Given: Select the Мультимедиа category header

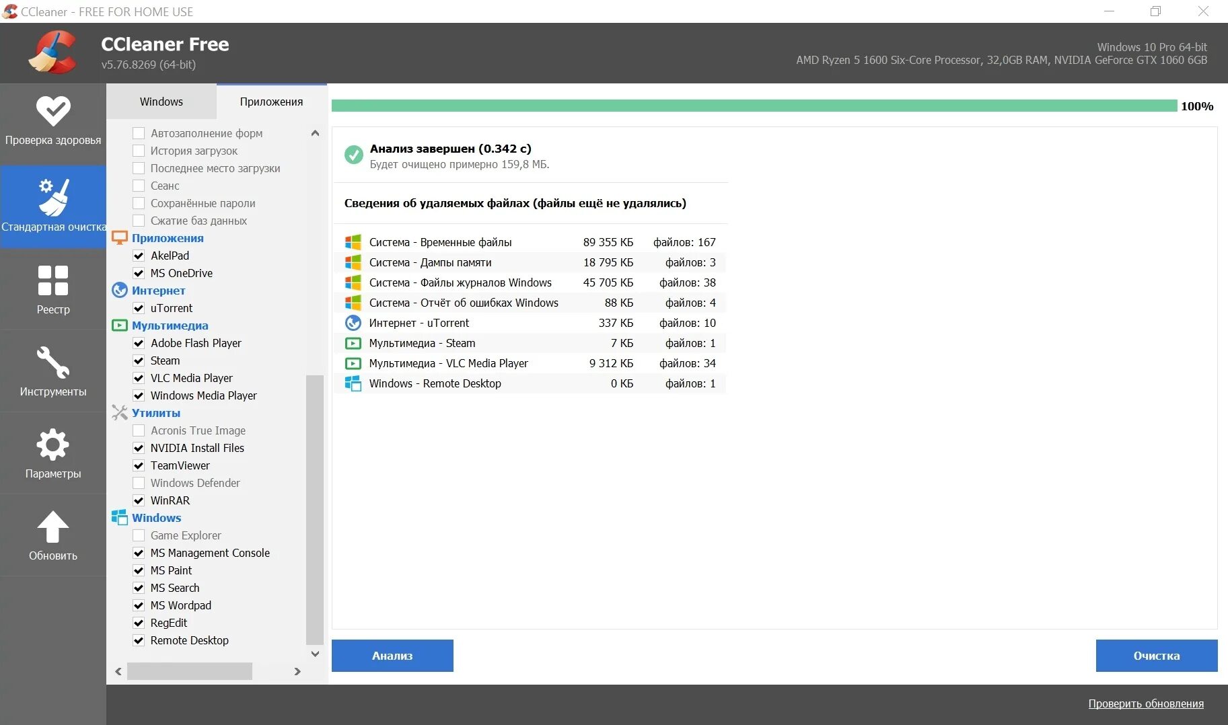Looking at the screenshot, I should point(170,326).
